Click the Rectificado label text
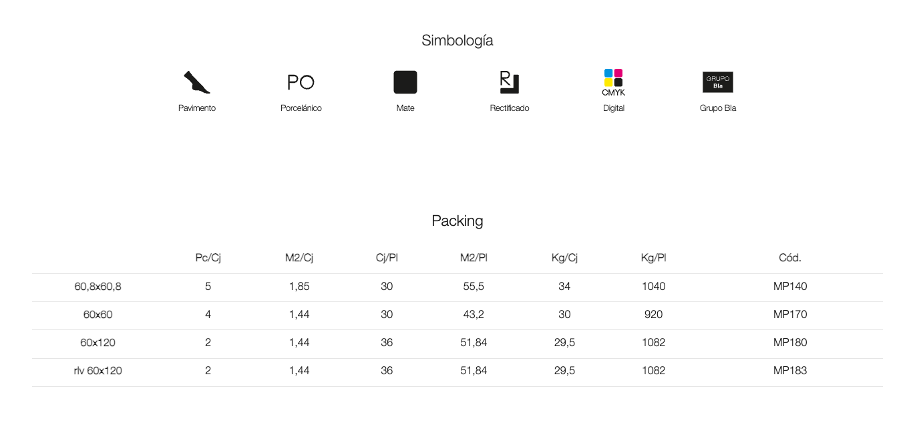Image resolution: width=921 pixels, height=425 pixels. (510, 108)
